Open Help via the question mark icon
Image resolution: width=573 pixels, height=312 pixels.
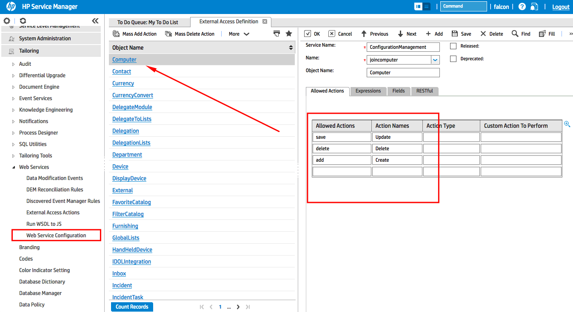[x=522, y=7]
